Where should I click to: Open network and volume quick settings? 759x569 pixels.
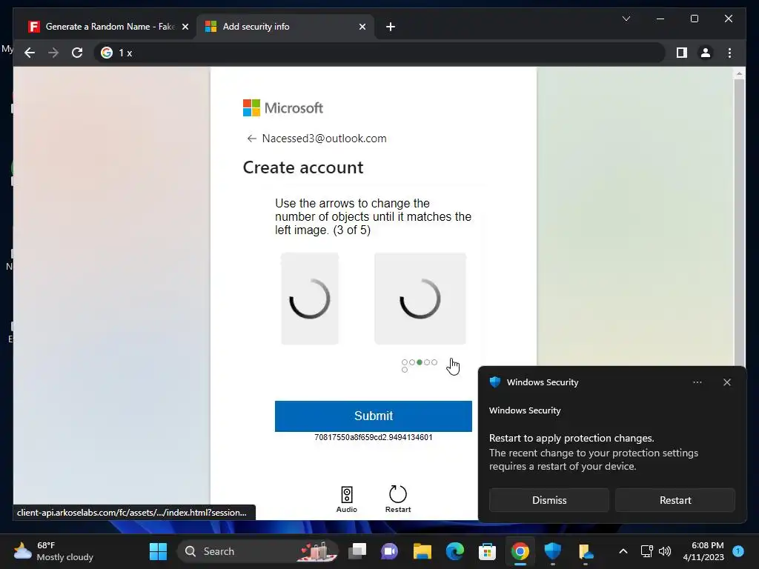(655, 551)
